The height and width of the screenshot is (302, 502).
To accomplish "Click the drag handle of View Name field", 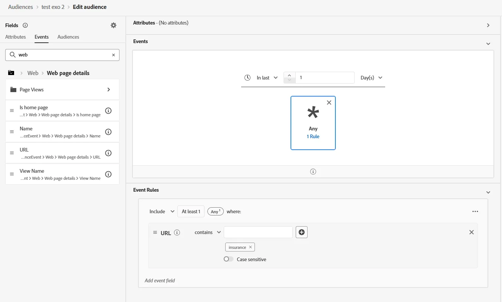I will (x=12, y=174).
